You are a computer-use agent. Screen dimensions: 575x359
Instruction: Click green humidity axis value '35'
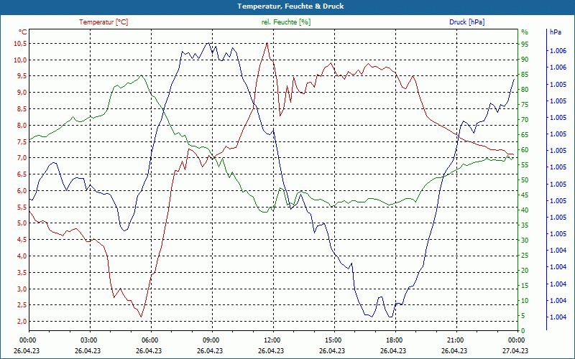coord(525,225)
